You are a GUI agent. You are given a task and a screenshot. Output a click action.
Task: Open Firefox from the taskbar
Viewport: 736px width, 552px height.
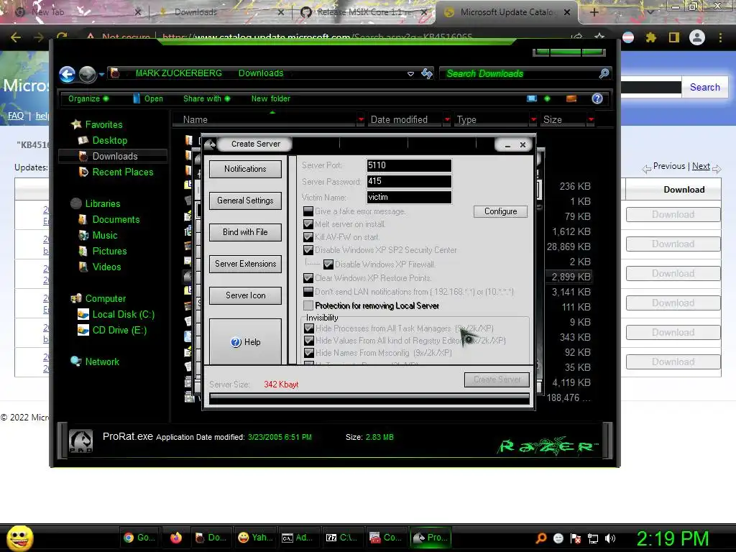coord(176,538)
